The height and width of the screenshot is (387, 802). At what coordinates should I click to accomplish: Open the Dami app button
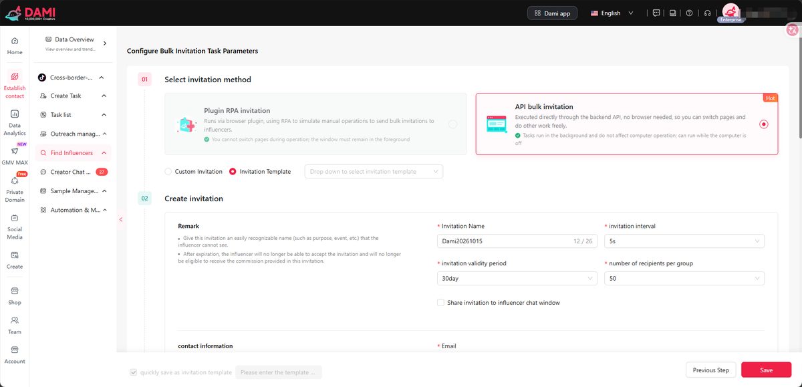click(x=552, y=13)
